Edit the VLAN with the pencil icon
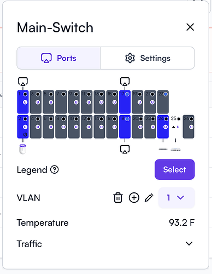212x274 pixels. click(149, 198)
